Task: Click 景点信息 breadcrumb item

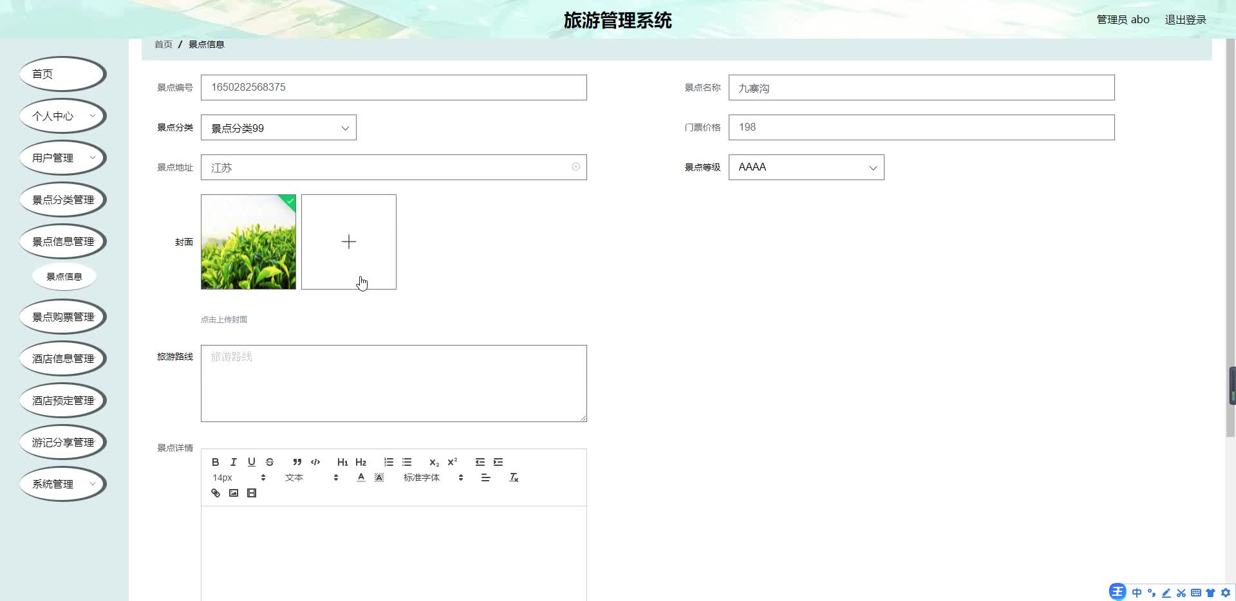Action: point(206,44)
